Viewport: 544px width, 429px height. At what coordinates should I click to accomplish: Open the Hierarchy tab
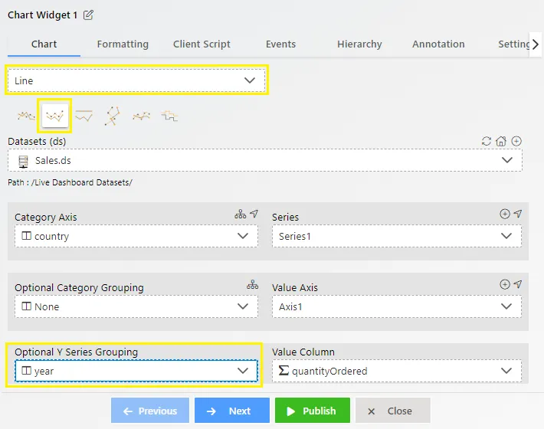359,44
